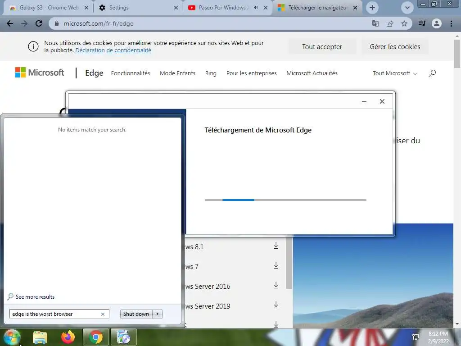The height and width of the screenshot is (346, 461).
Task: Open the Chrome three-dot menu
Action: 451,23
